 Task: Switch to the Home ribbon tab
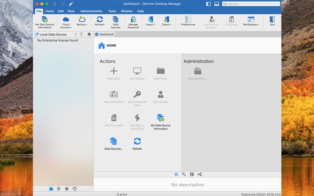[x=50, y=11]
